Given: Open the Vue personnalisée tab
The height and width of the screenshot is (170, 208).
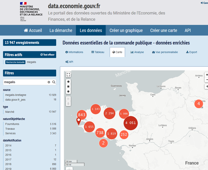Looking at the screenshot, I should click(x=165, y=52).
